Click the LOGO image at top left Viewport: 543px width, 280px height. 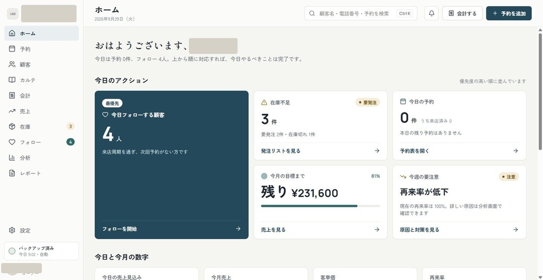tap(13, 14)
